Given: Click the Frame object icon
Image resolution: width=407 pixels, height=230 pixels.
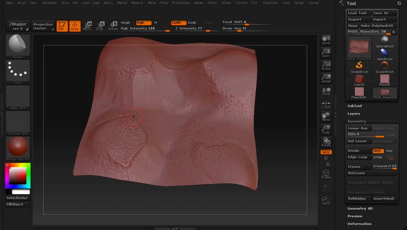Looking at the screenshot, I should 326,174.
